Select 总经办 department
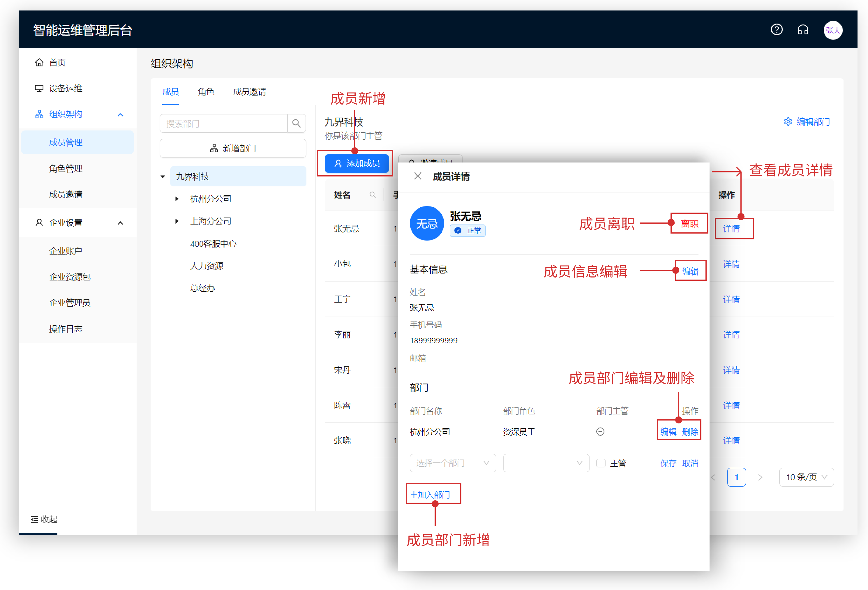Image resolution: width=868 pixels, height=590 pixels. [202, 288]
